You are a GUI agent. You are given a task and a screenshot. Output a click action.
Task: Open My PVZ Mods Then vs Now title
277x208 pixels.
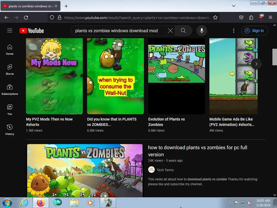[49, 122]
